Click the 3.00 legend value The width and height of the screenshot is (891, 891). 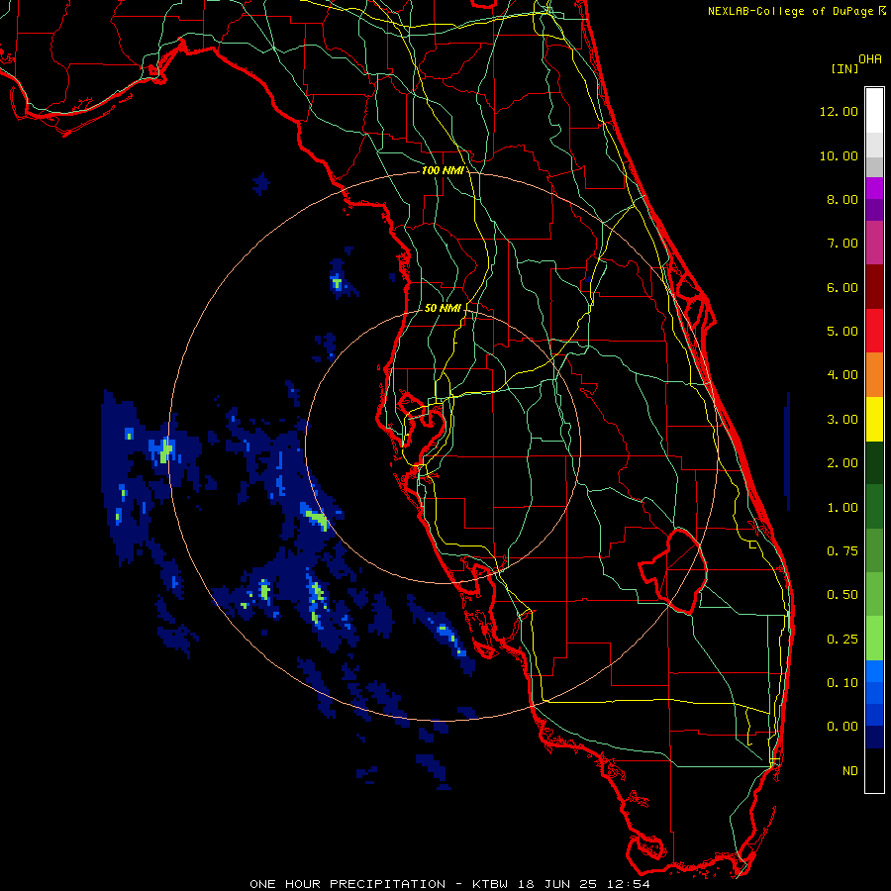(842, 420)
